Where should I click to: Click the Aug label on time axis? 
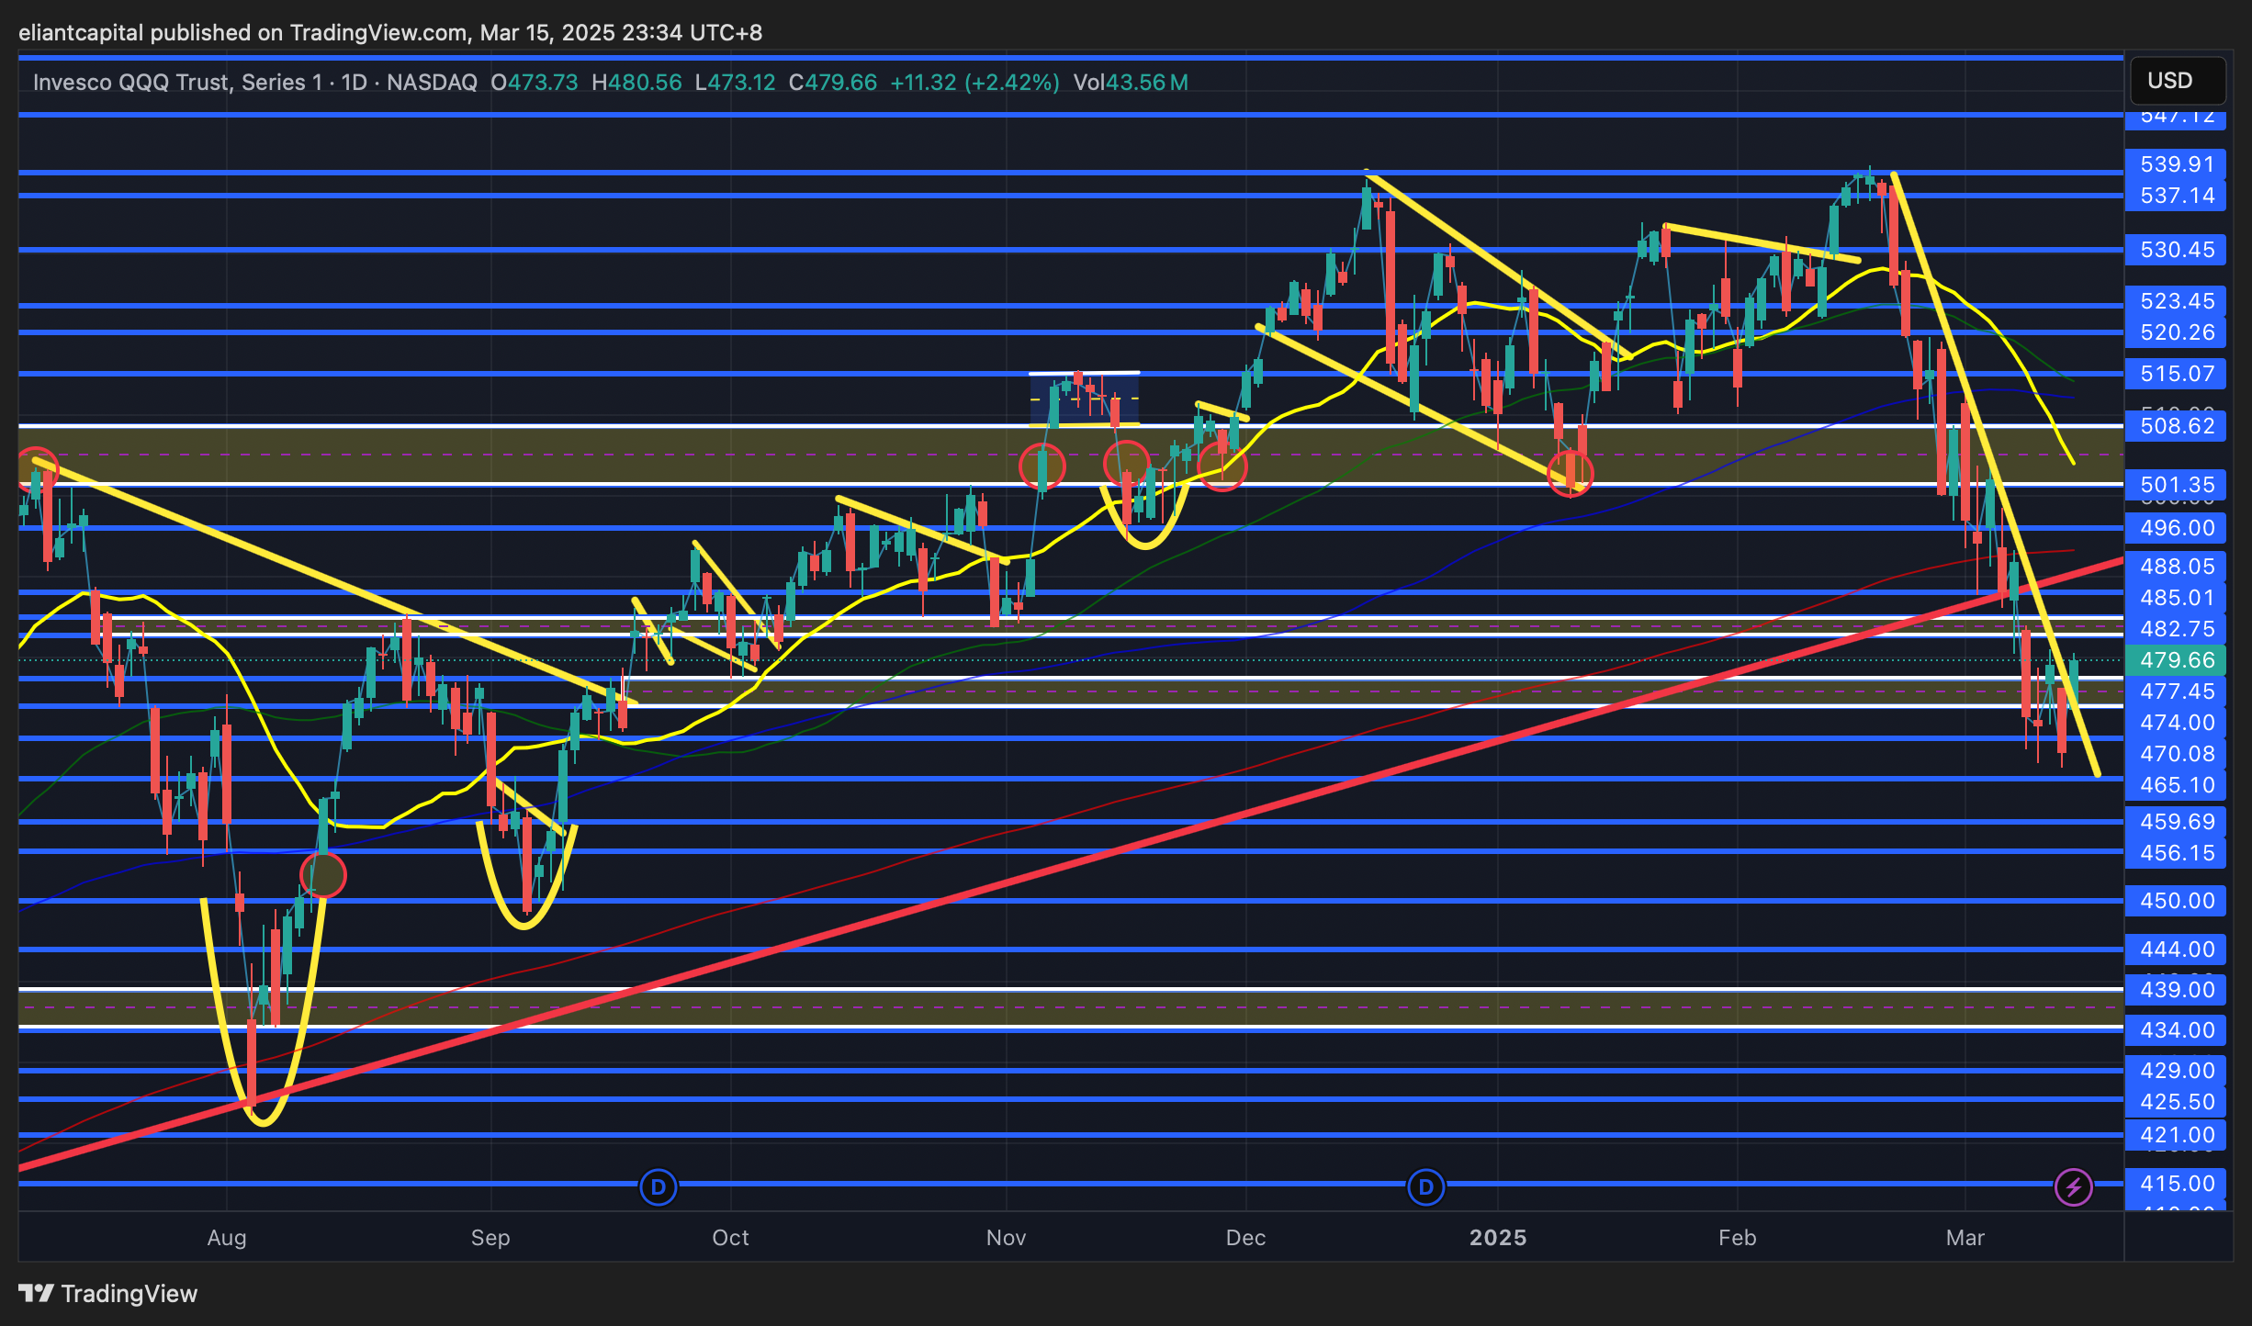tap(226, 1238)
